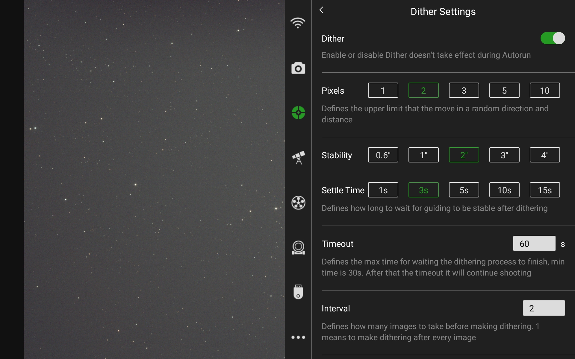Viewport: 575px width, 359px height.
Task: Choose Stability 0.6" option
Action: point(383,155)
